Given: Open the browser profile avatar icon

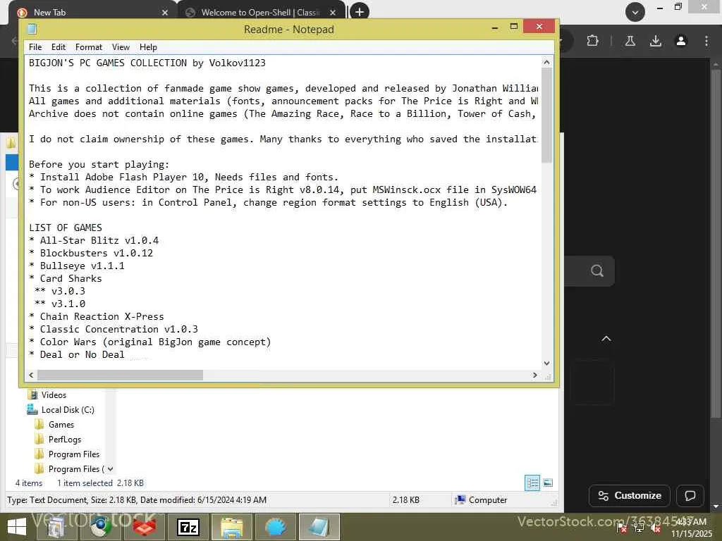Looking at the screenshot, I should click(681, 41).
